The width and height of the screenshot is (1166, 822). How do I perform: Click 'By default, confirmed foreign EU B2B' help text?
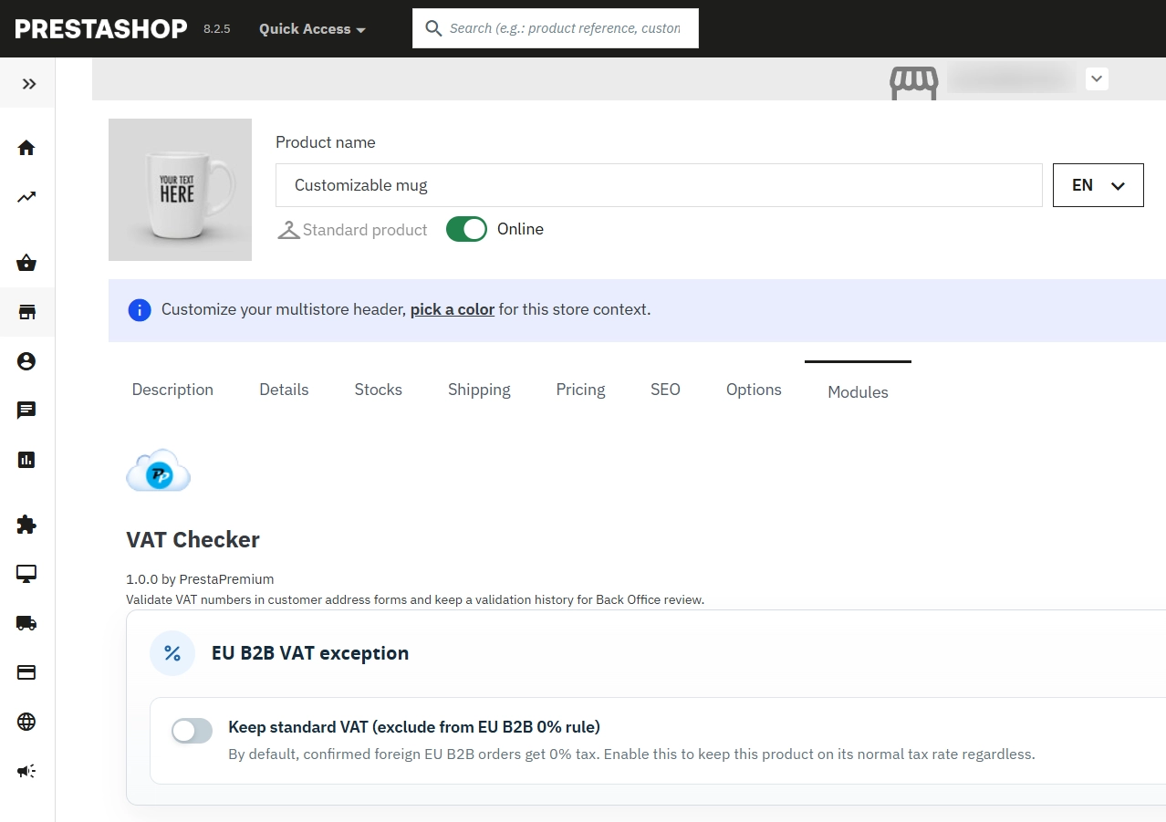click(631, 754)
